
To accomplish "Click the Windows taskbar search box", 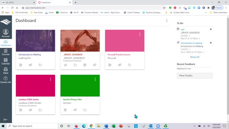I will 32,126.
